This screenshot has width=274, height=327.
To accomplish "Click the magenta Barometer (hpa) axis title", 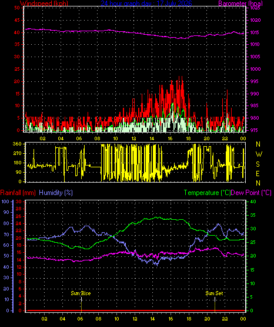I will pyautogui.click(x=240, y=3).
